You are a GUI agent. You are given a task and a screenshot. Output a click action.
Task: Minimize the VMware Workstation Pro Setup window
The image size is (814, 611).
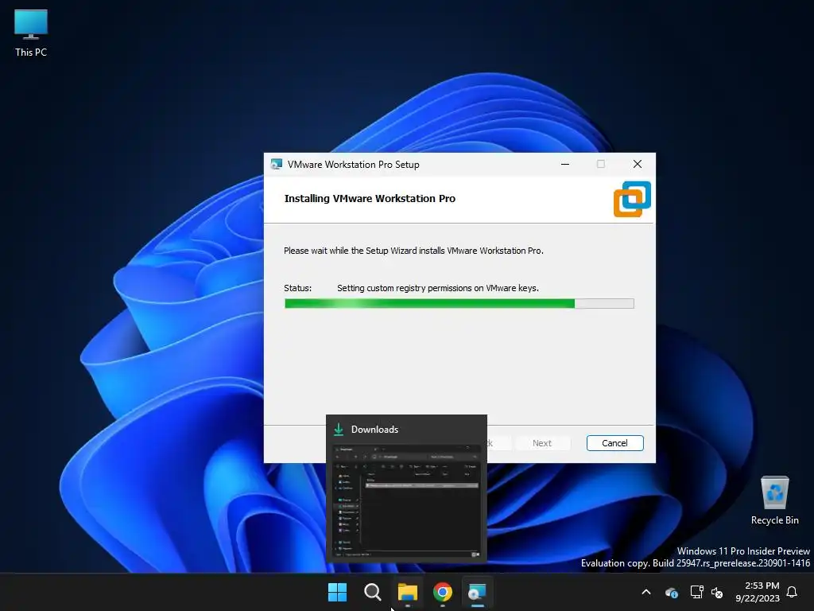coord(565,164)
